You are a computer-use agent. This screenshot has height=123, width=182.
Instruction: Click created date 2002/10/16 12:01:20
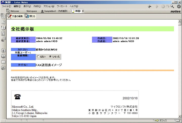tap(126, 38)
